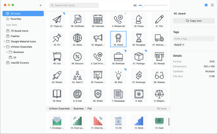Select the Bulb icon
The width and height of the screenshot is (218, 134).
pos(118,77)
